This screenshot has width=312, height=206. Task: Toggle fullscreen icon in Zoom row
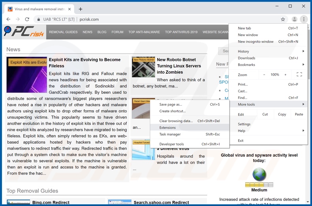(299, 74)
